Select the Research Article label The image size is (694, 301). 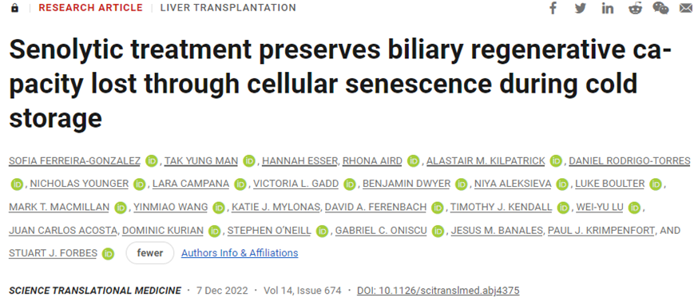pos(90,8)
